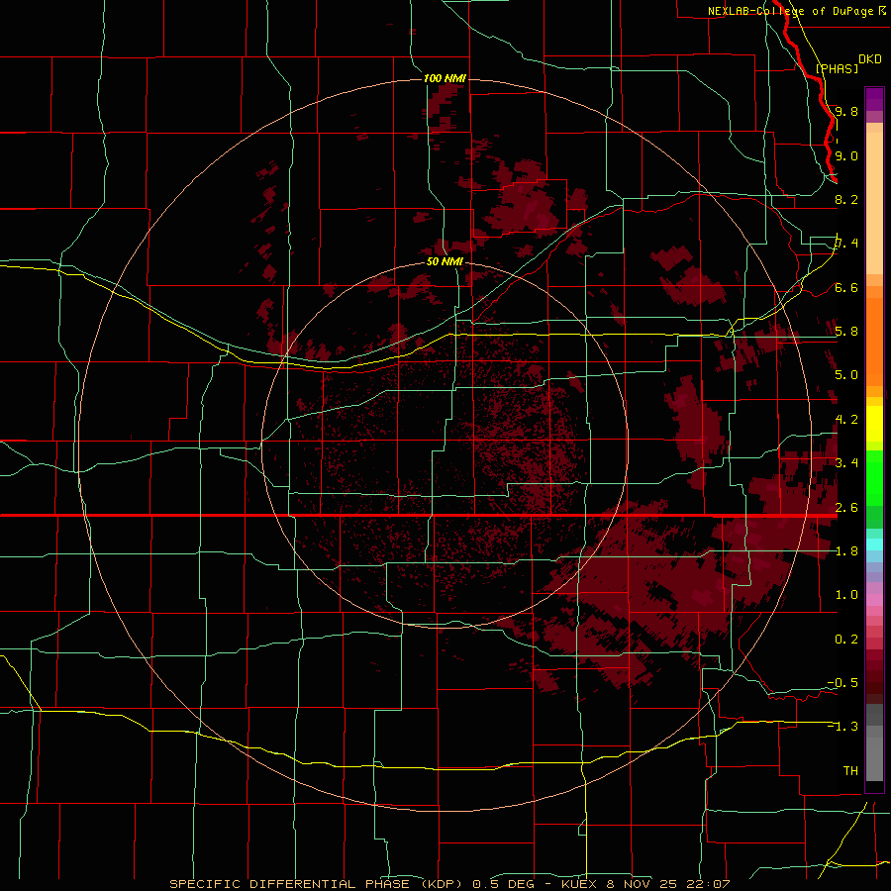Click the [PHAS] units label
The height and width of the screenshot is (891, 891).
(x=837, y=68)
